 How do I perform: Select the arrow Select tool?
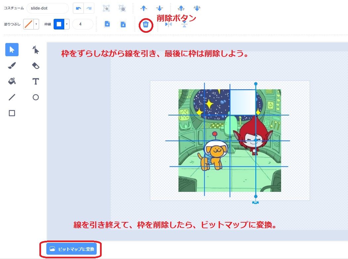click(12, 50)
